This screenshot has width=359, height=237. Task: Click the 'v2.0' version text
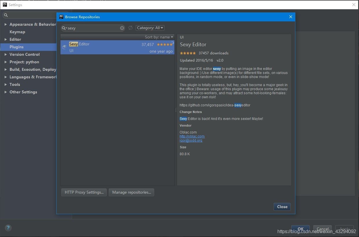220,60
